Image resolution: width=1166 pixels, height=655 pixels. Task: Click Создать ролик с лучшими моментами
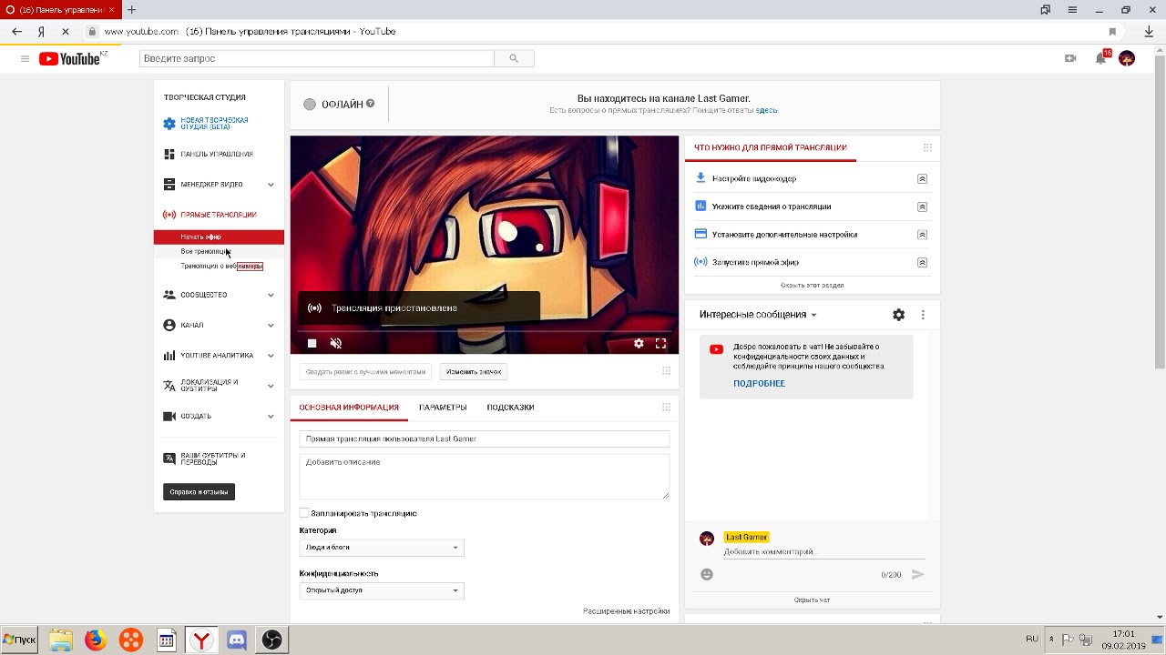pos(365,371)
